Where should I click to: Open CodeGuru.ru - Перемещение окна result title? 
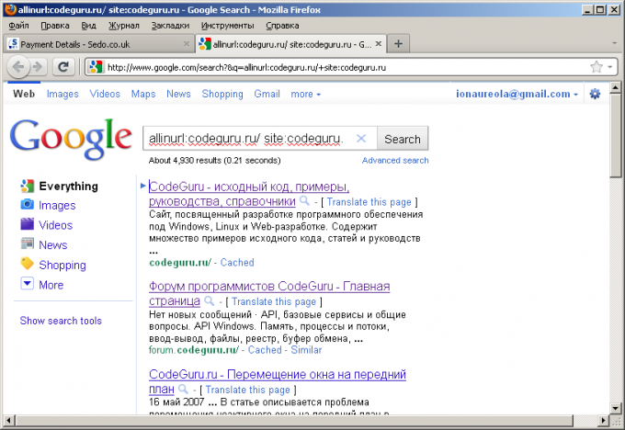coord(278,381)
